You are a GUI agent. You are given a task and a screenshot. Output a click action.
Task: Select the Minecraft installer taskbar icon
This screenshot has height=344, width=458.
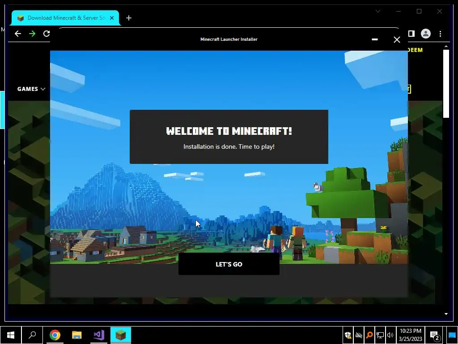[x=121, y=335]
